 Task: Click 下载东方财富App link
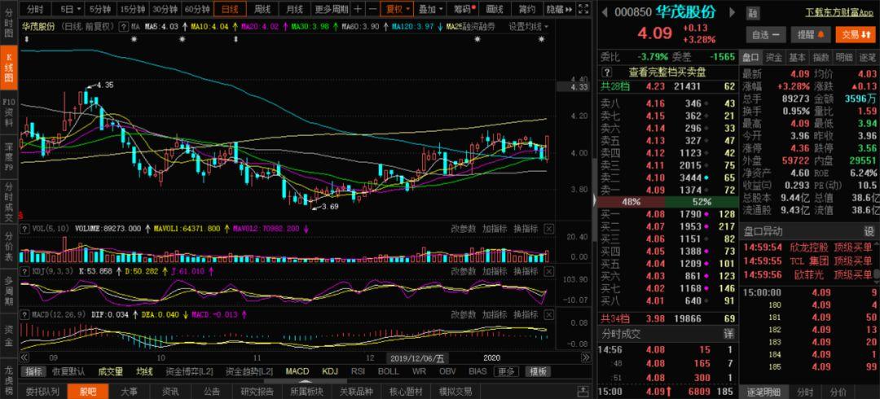(x=840, y=12)
